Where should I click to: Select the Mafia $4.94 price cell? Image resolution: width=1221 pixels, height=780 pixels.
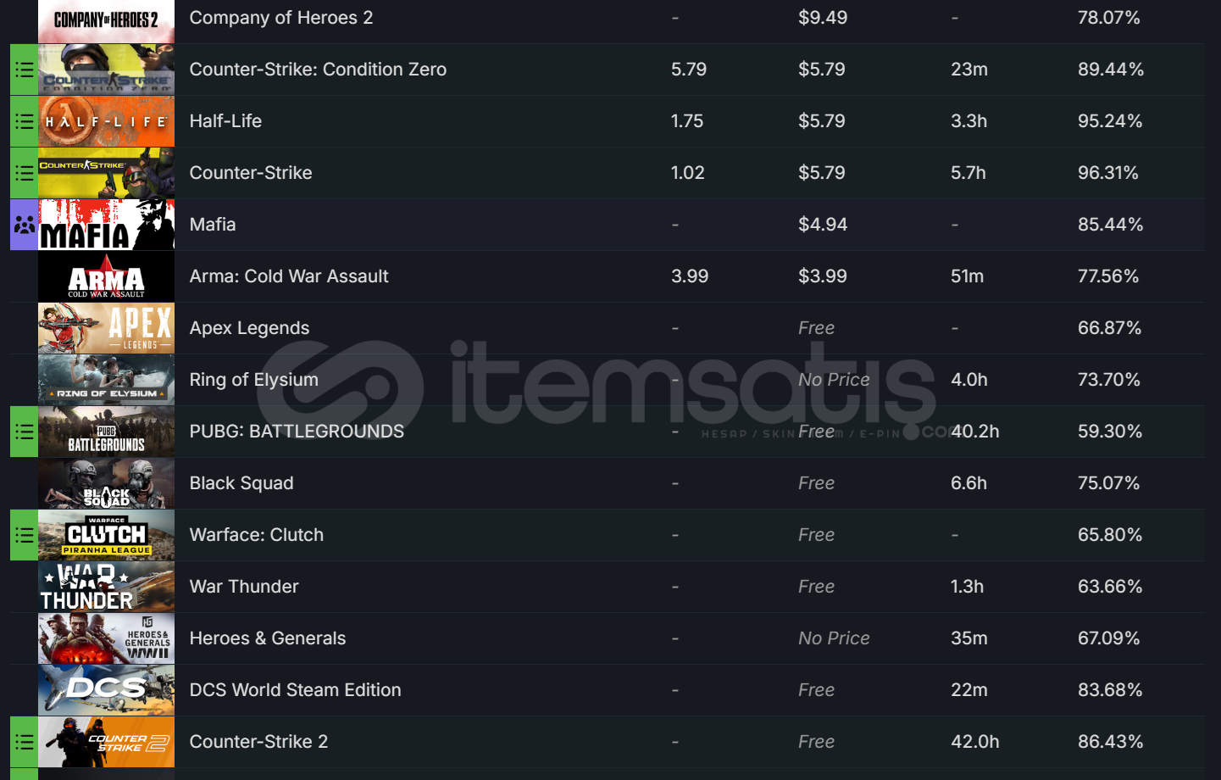point(823,225)
